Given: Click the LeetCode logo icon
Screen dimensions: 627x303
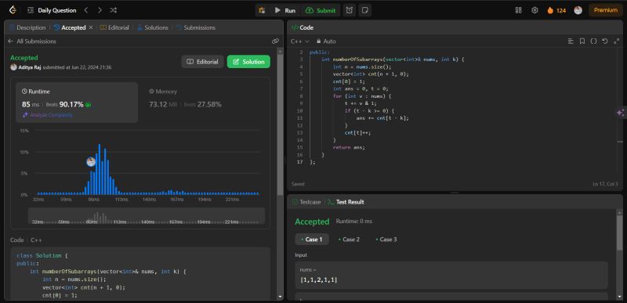Looking at the screenshot, I should point(13,10).
